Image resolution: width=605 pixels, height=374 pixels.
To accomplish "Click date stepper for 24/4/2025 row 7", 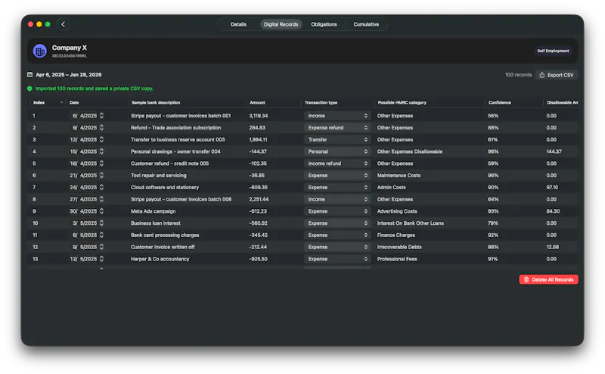I will 101,188.
